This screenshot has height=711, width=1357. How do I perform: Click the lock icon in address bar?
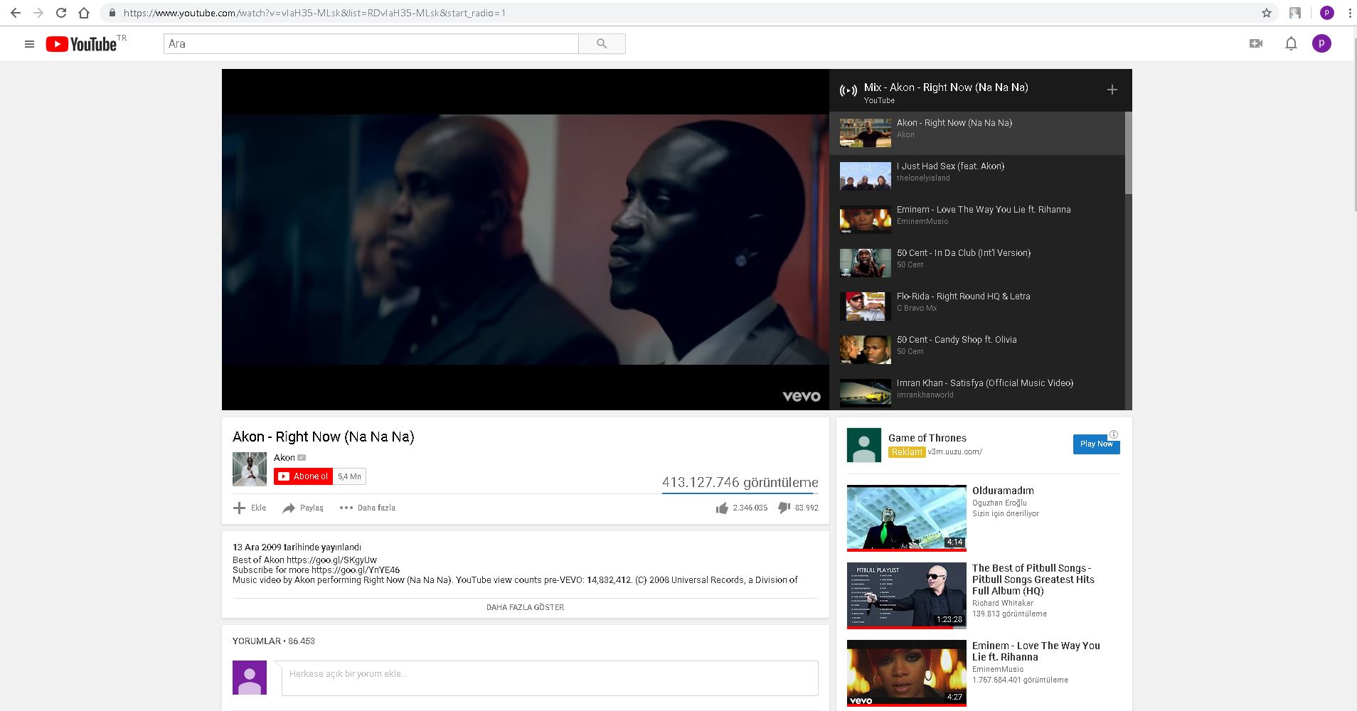(x=112, y=13)
